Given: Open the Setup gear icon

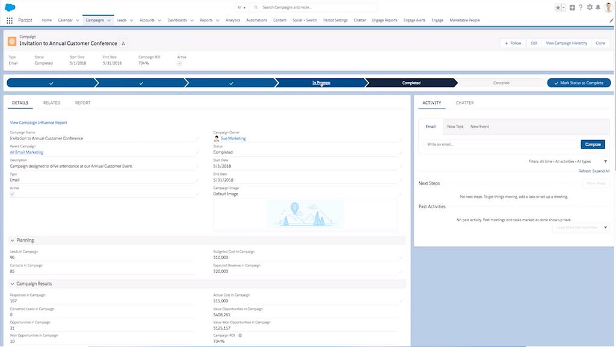Looking at the screenshot, I should tap(590, 8).
